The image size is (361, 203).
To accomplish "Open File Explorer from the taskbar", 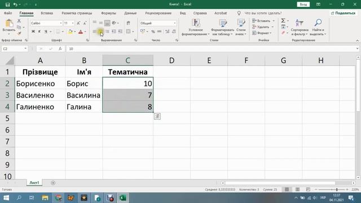I will [x=45, y=198].
